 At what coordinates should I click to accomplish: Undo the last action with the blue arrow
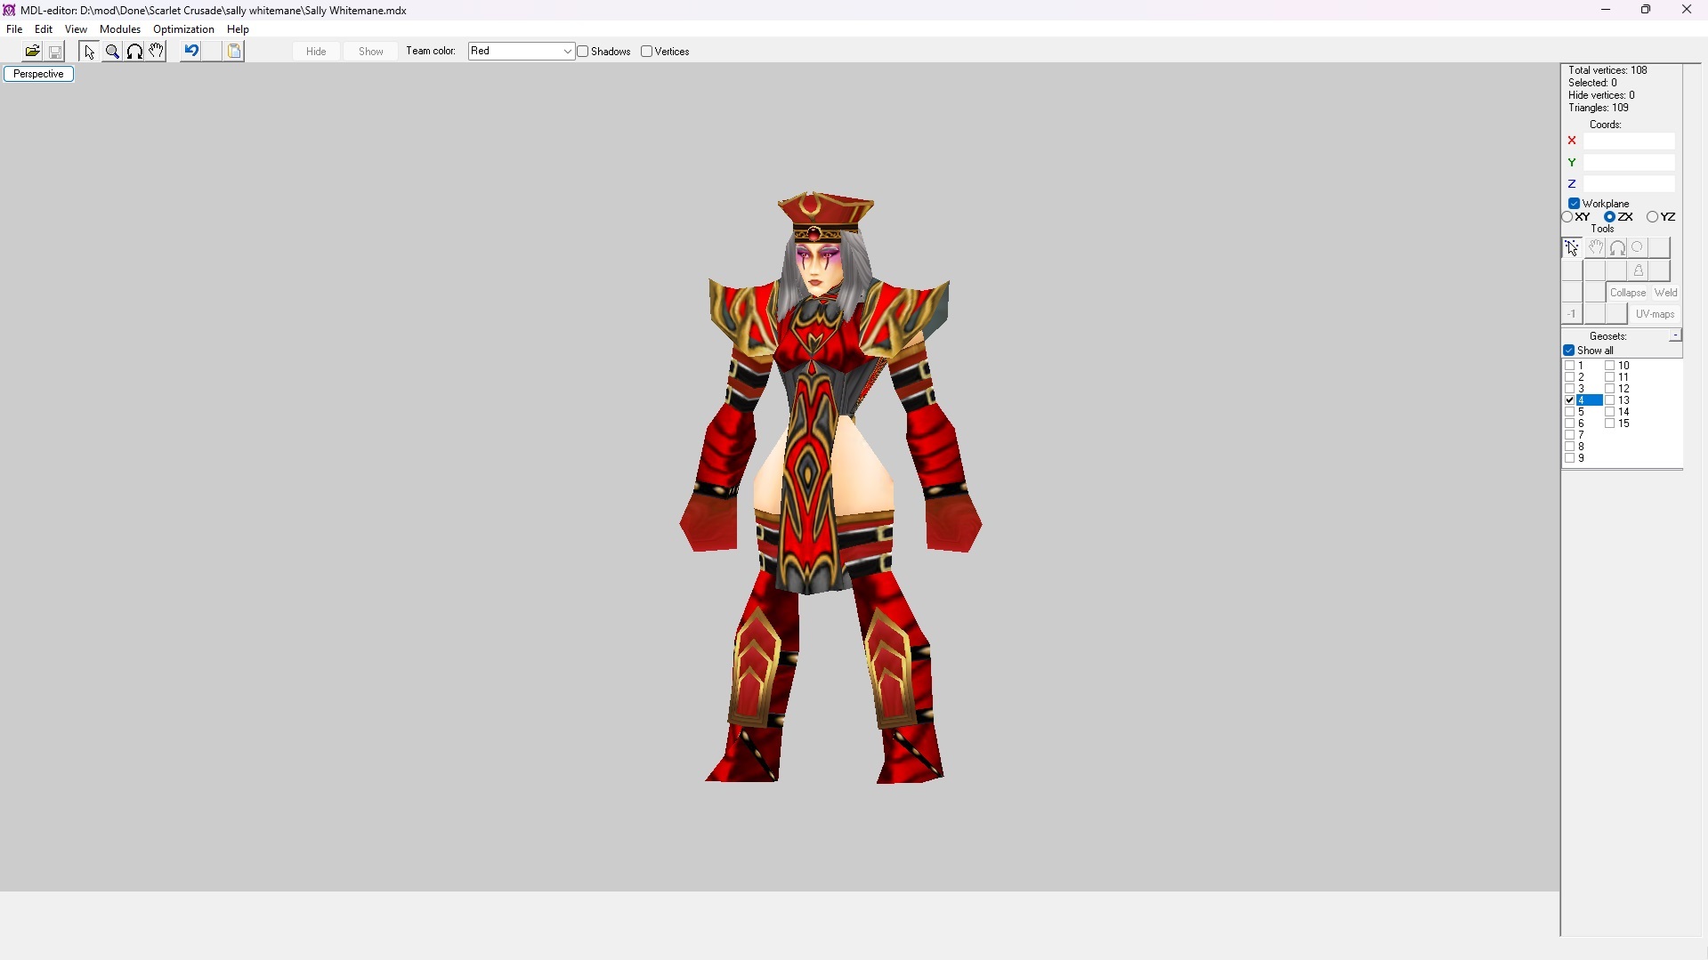(191, 52)
